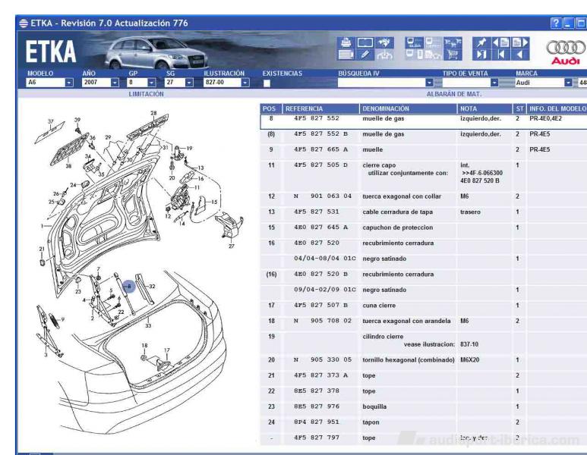Click the help question mark button

click(556, 24)
